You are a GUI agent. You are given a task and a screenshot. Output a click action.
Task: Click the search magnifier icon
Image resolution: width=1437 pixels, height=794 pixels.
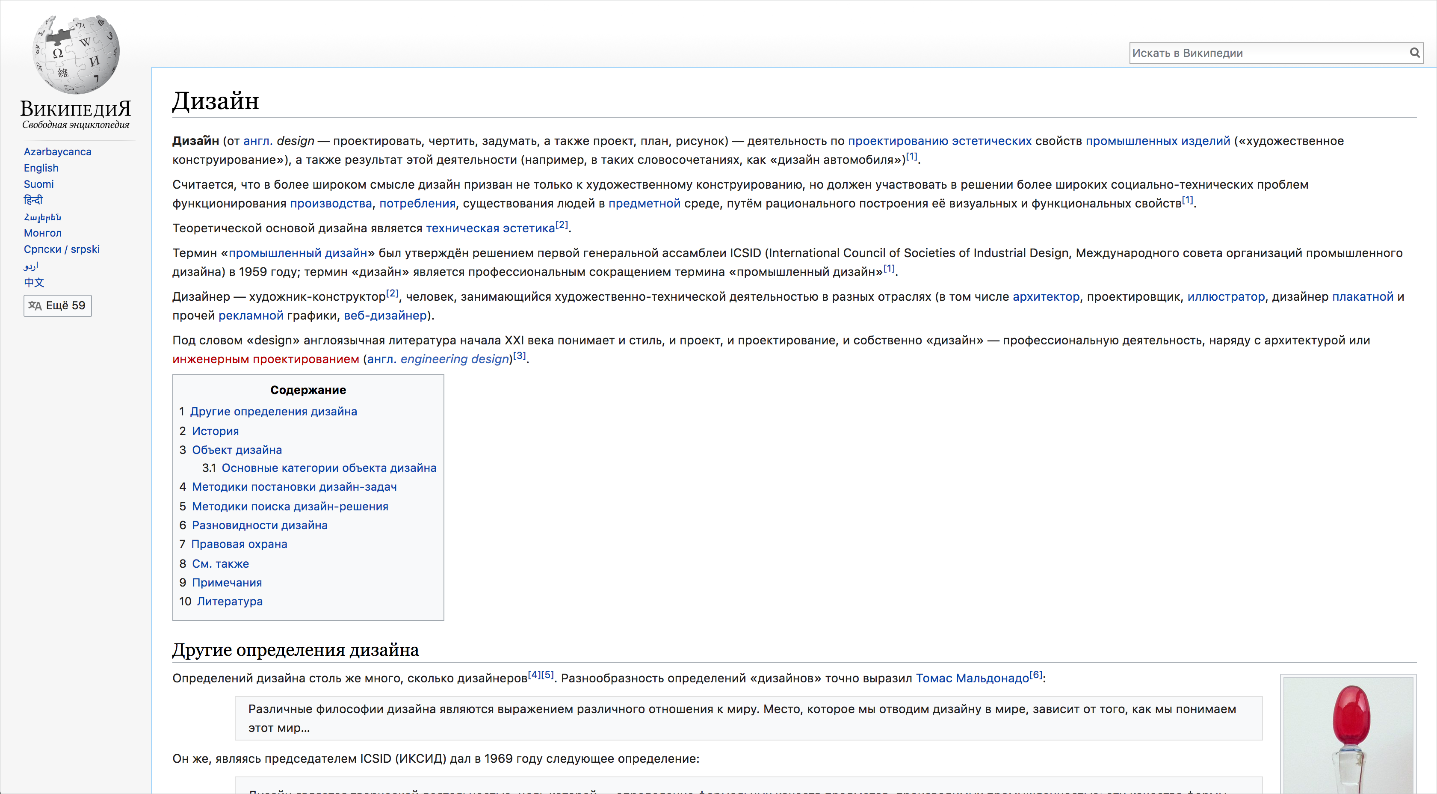click(x=1414, y=53)
